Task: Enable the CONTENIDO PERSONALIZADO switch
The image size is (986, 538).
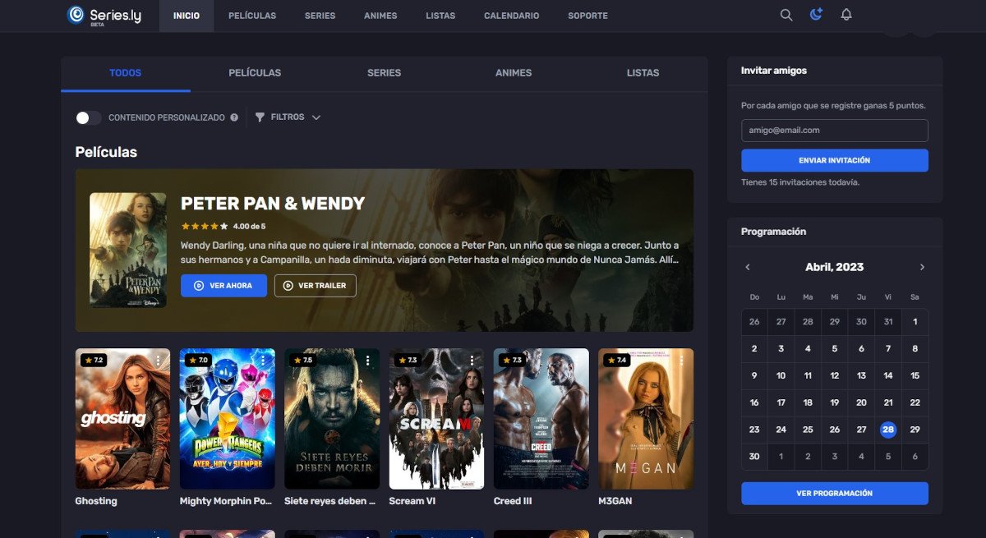Action: click(x=88, y=117)
